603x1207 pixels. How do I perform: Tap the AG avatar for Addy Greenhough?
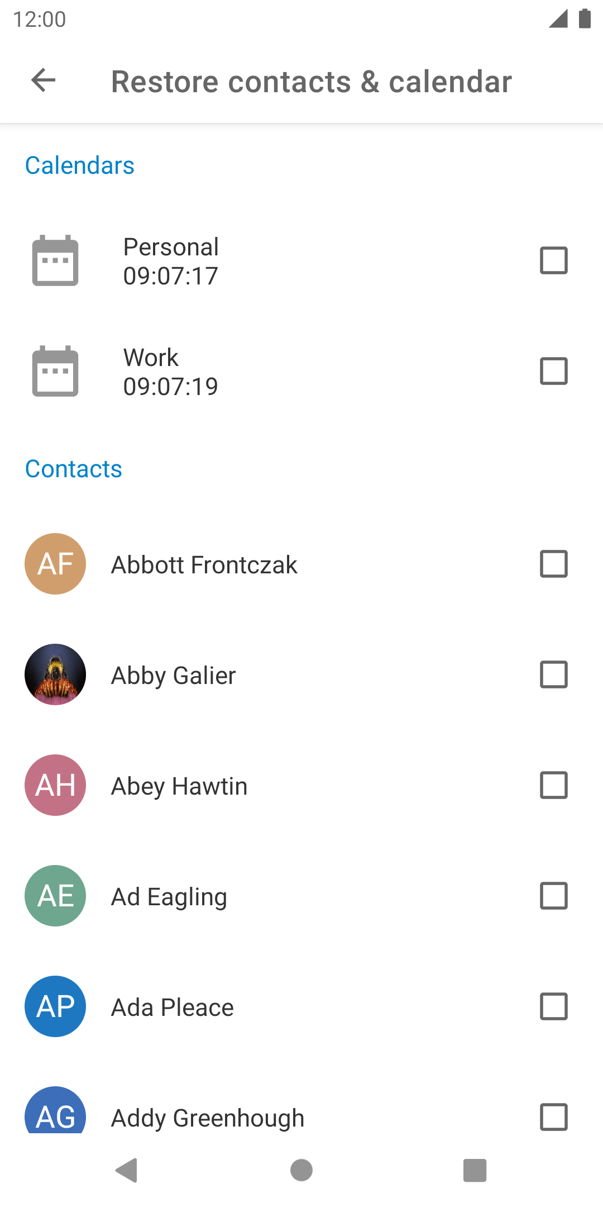coord(55,1110)
